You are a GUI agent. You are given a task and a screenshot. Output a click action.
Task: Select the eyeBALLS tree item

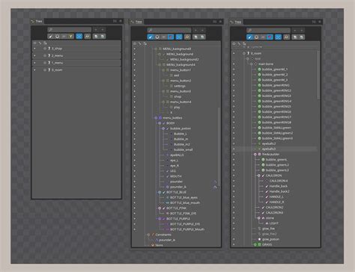tap(177, 155)
